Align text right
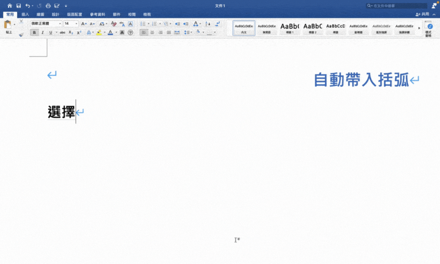The height and width of the screenshot is (264, 440). [160, 33]
